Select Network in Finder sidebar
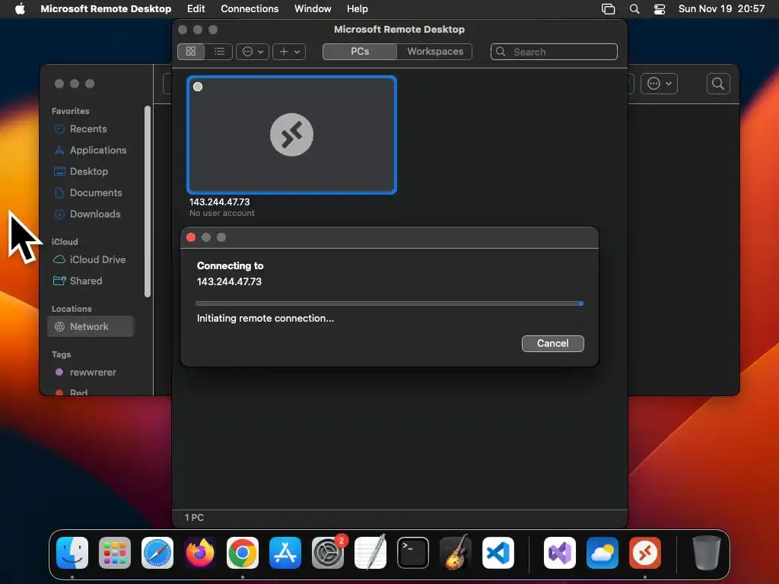 click(91, 327)
